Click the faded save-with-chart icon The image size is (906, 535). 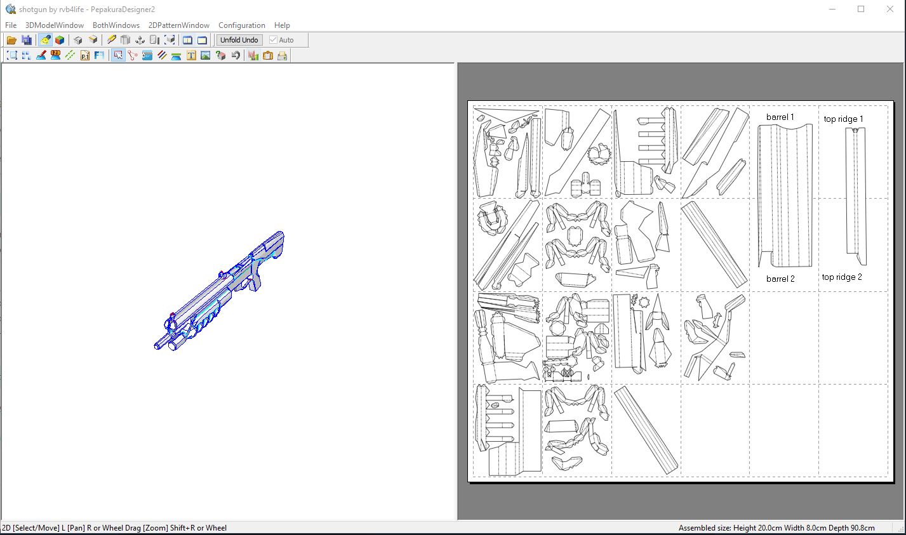253,56
